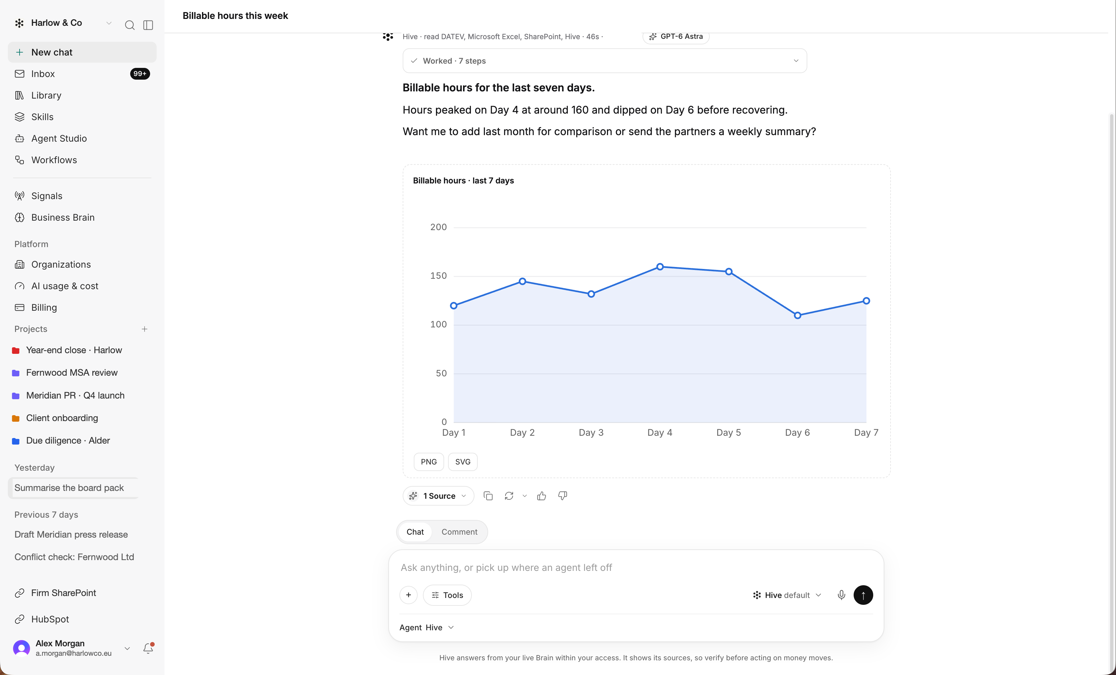Click the notification bell icon
The height and width of the screenshot is (675, 1116).
pyautogui.click(x=148, y=648)
